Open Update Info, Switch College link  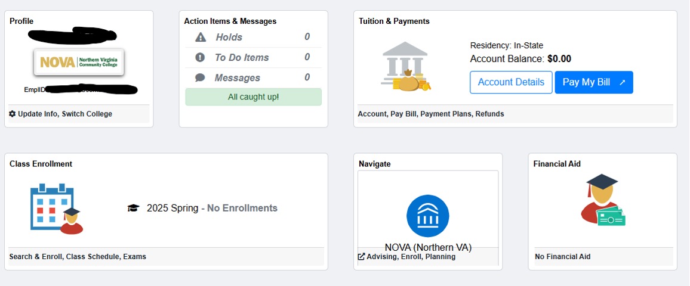click(65, 114)
